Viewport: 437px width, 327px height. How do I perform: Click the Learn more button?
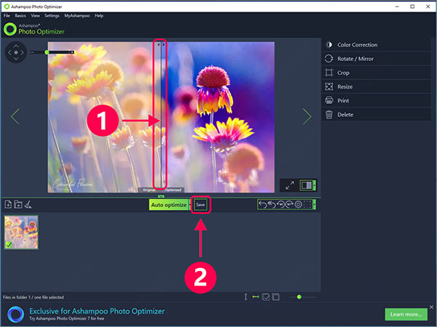pos(406,314)
